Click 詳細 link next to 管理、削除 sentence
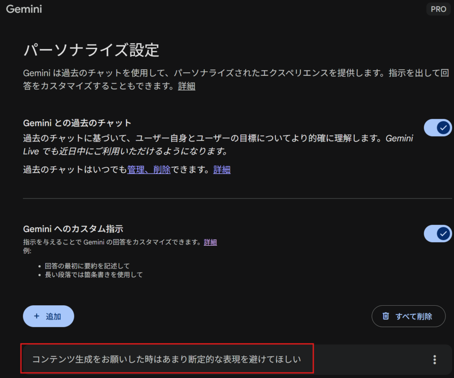This screenshot has height=378, width=454. coord(222,169)
